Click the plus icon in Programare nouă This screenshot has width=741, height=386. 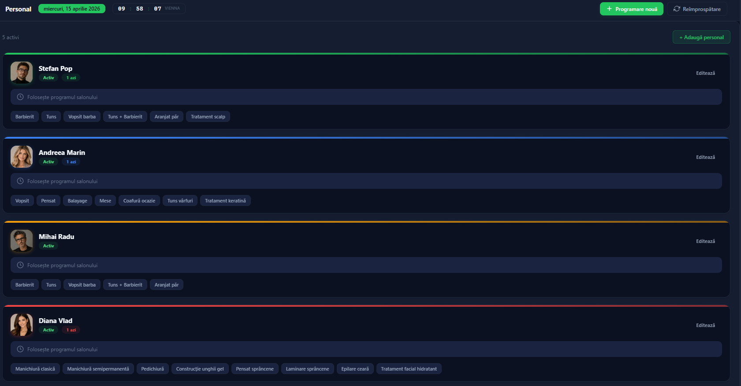click(609, 9)
